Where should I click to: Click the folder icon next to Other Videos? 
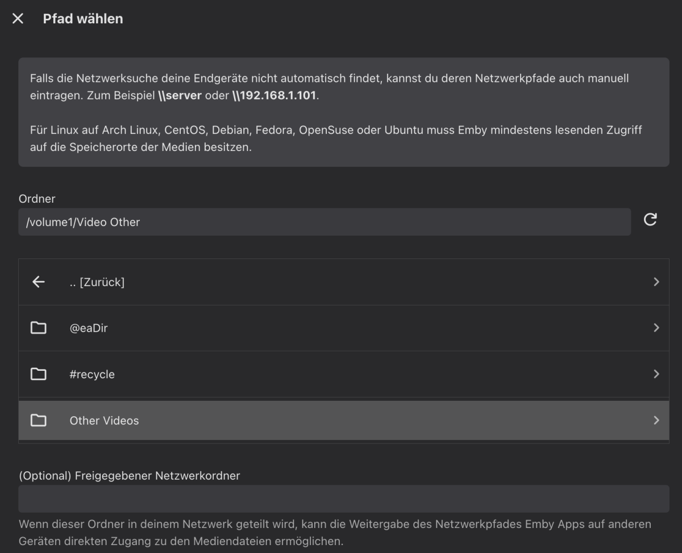[38, 421]
